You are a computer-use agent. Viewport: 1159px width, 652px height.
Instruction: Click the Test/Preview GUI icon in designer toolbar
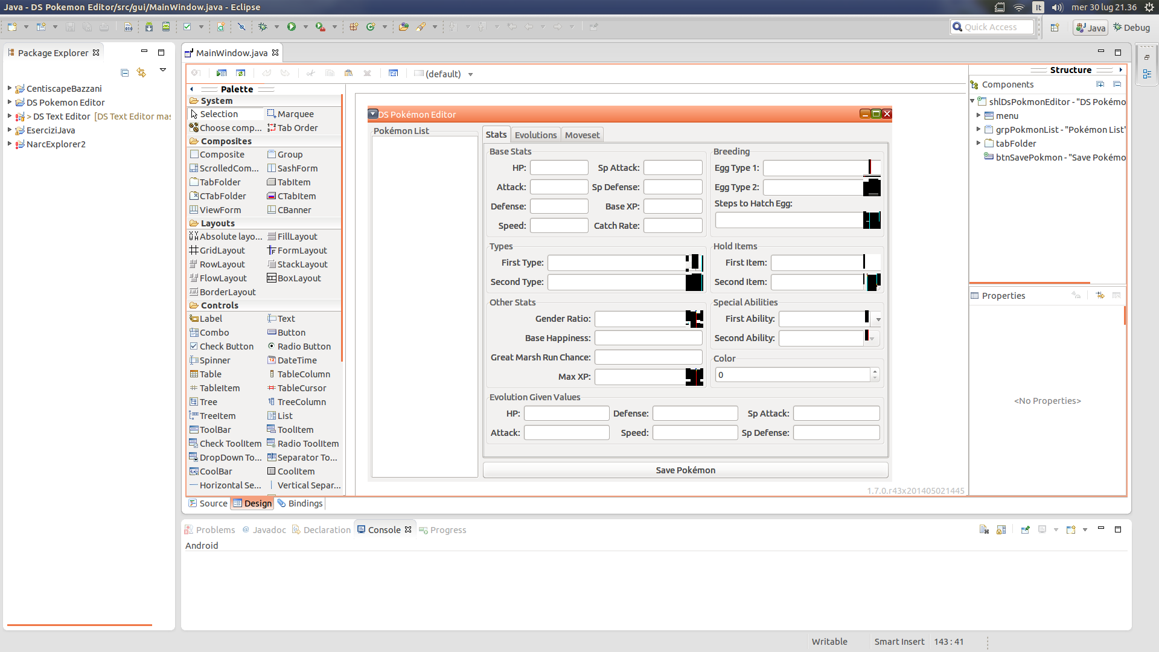pos(222,74)
